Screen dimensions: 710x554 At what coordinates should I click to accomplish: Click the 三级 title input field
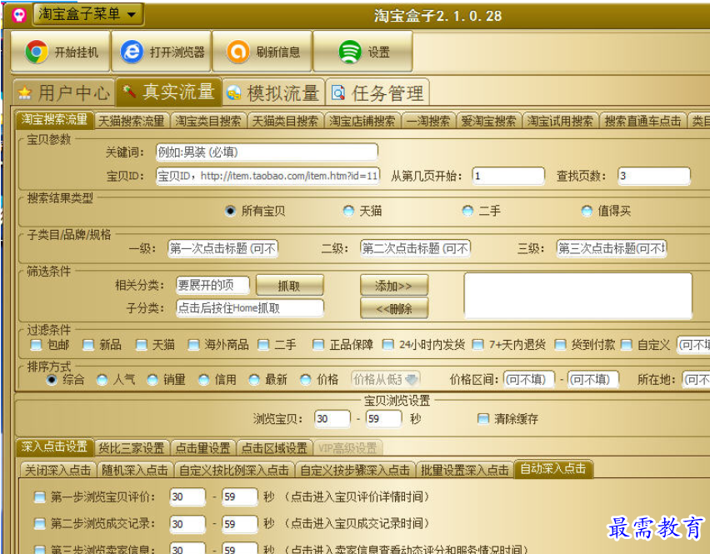click(x=612, y=248)
